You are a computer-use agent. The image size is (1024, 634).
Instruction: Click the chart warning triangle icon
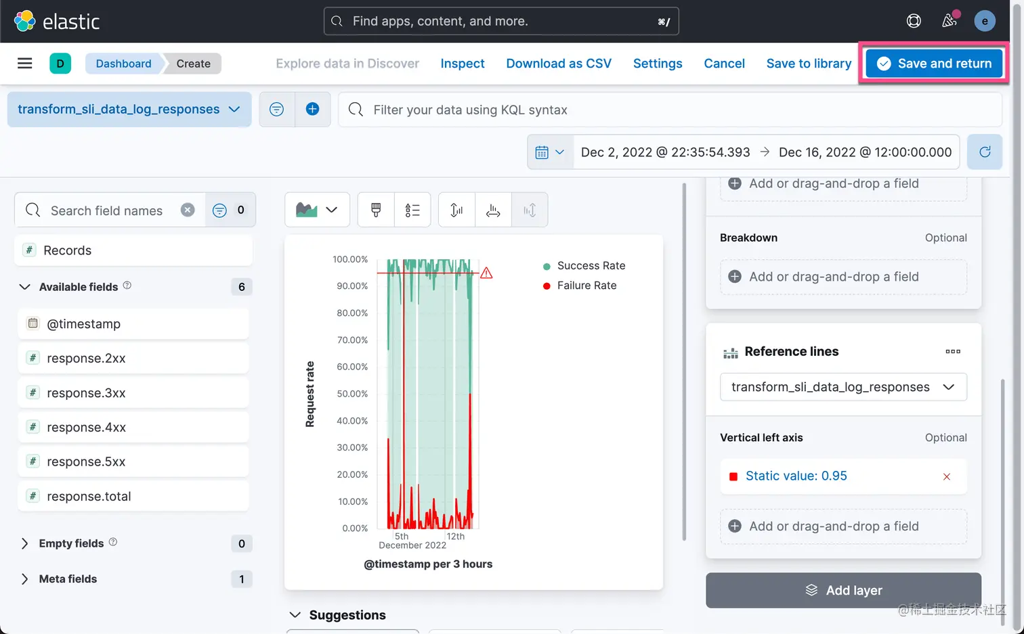pyautogui.click(x=486, y=273)
